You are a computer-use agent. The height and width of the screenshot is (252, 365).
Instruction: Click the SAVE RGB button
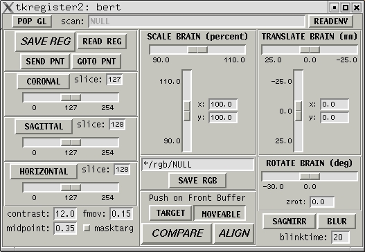click(197, 180)
